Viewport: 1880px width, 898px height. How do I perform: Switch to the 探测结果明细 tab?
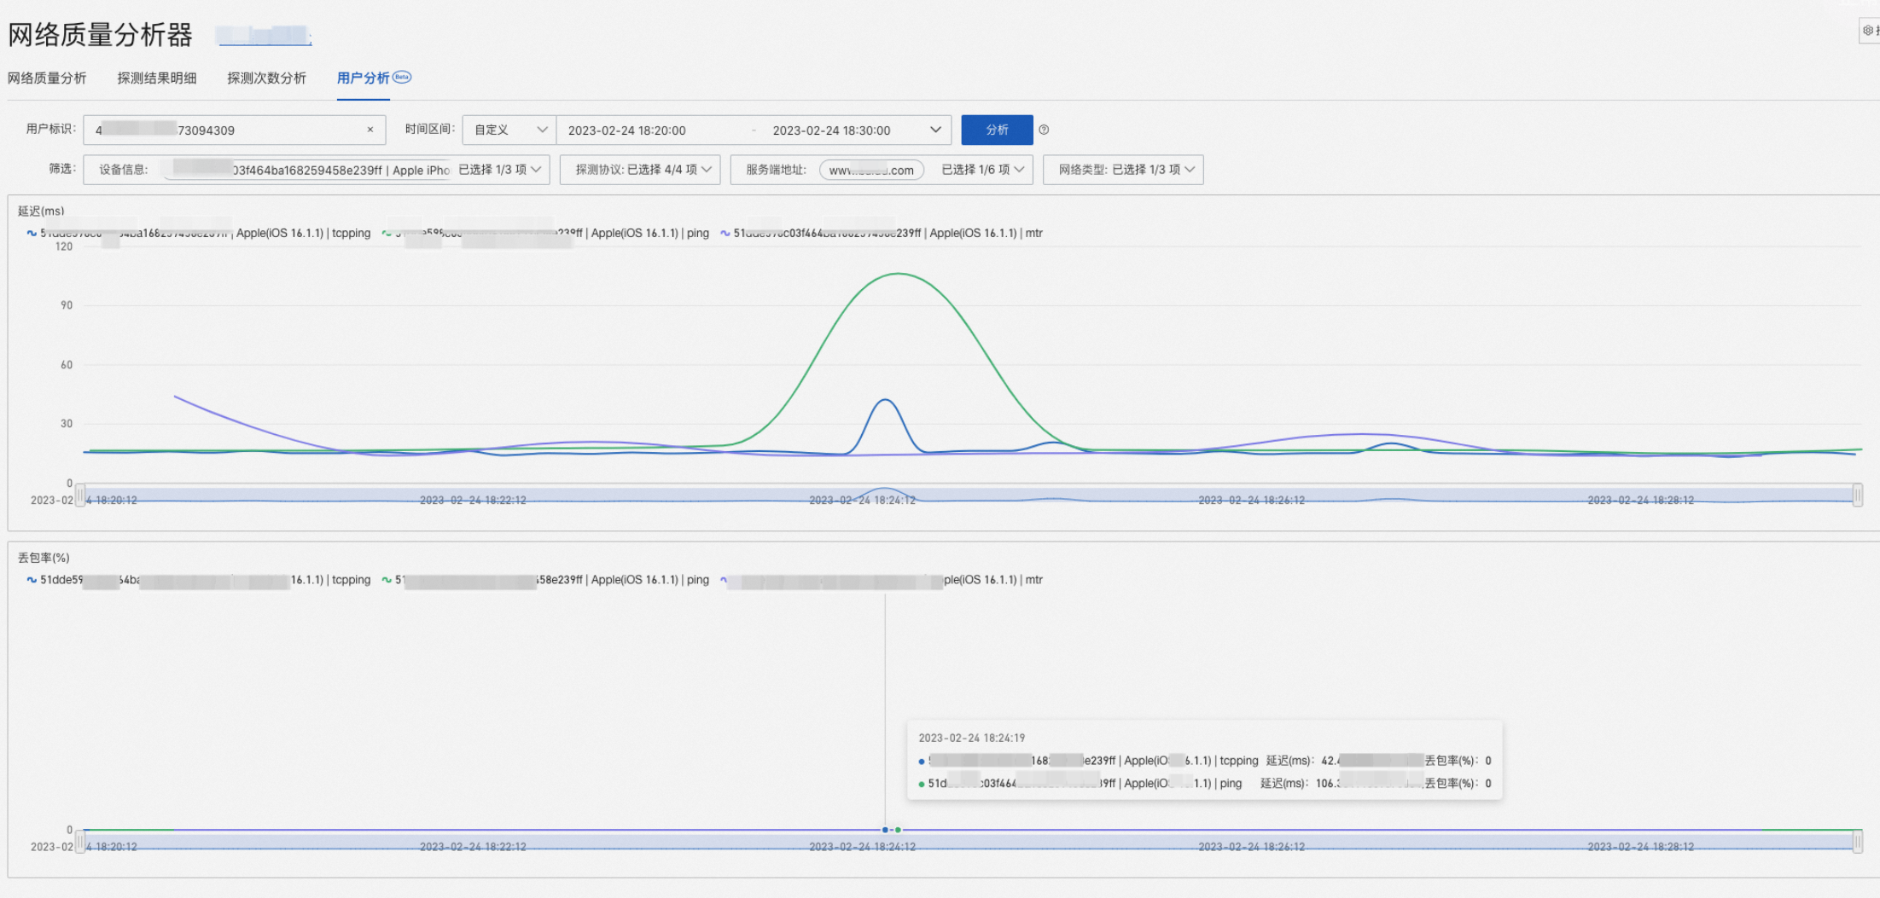(157, 78)
